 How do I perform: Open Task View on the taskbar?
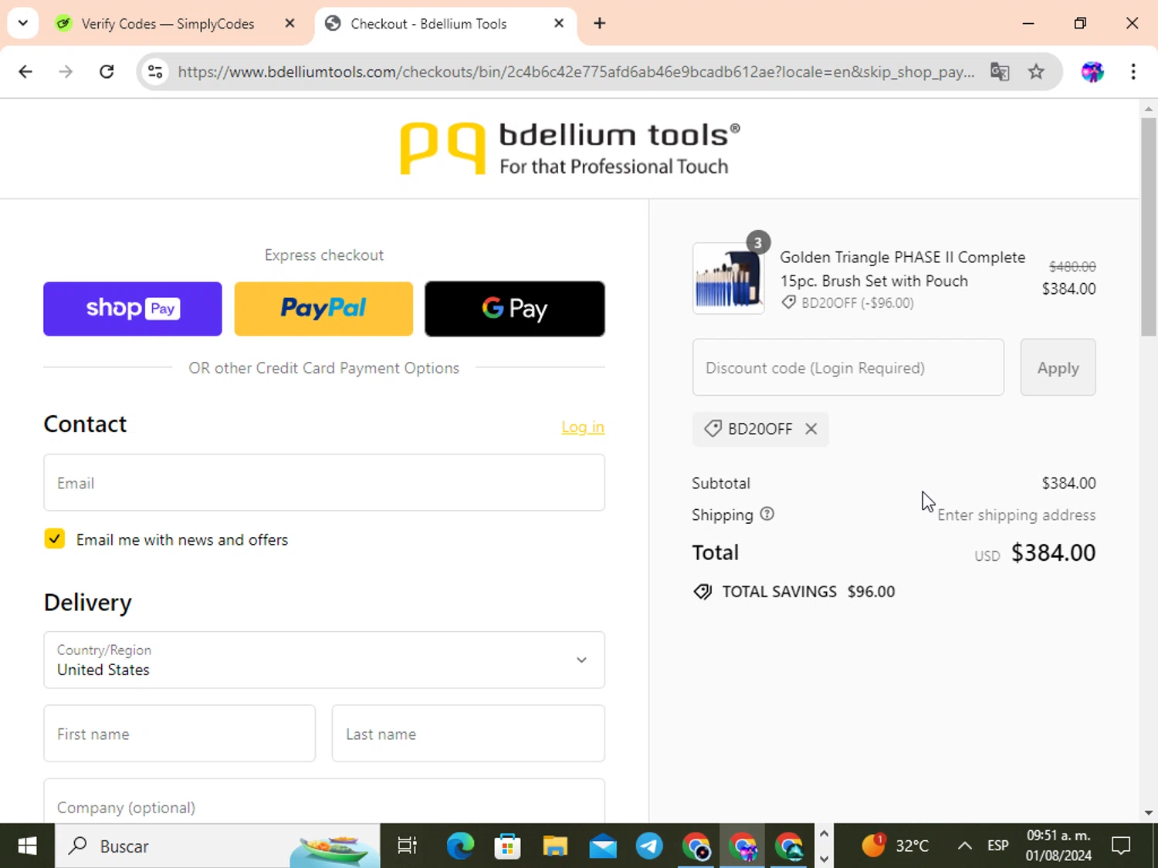point(407,846)
